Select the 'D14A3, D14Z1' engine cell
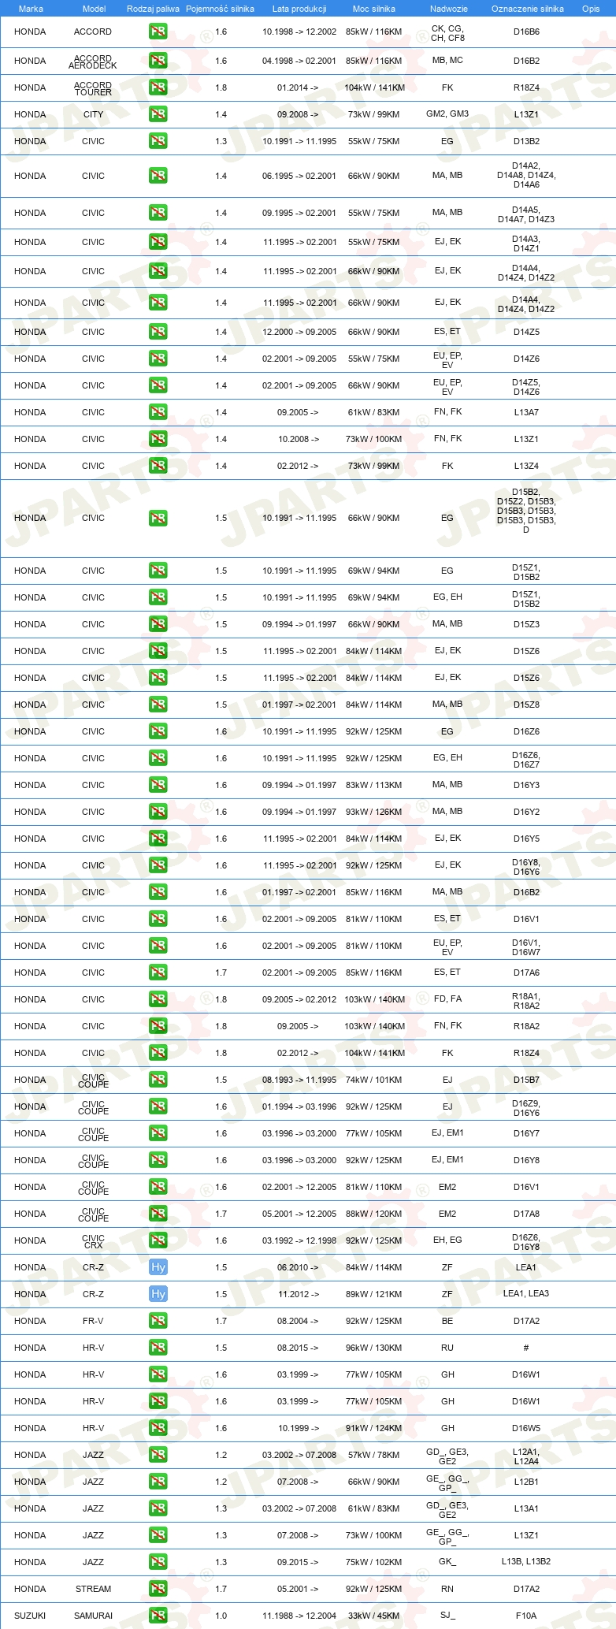This screenshot has width=616, height=1629. [x=526, y=244]
